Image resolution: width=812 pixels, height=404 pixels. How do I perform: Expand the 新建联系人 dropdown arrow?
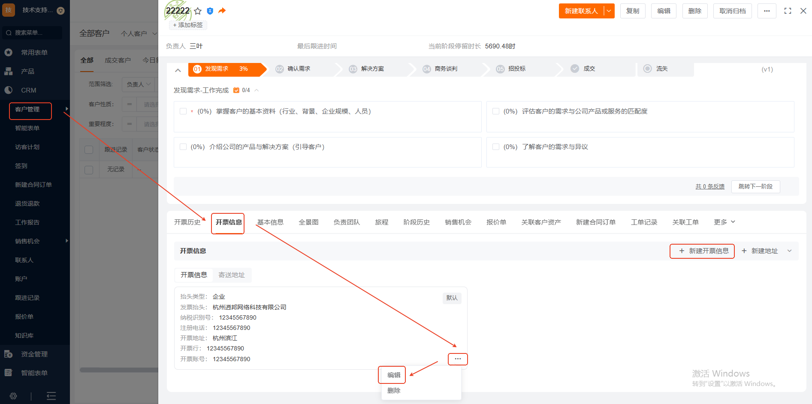click(x=609, y=11)
